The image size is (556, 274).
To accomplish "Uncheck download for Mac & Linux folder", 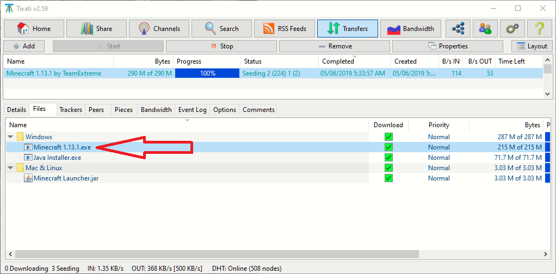I will [x=388, y=167].
